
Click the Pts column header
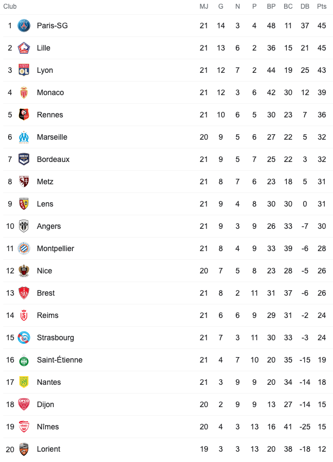pos(322,7)
